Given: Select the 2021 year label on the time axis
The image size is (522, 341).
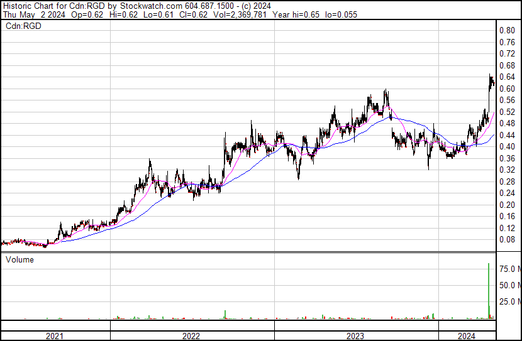Looking at the screenshot, I should click(55, 336).
